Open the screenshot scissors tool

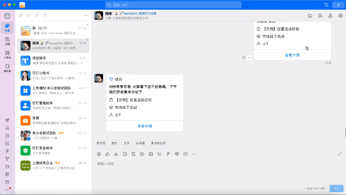[116, 154]
